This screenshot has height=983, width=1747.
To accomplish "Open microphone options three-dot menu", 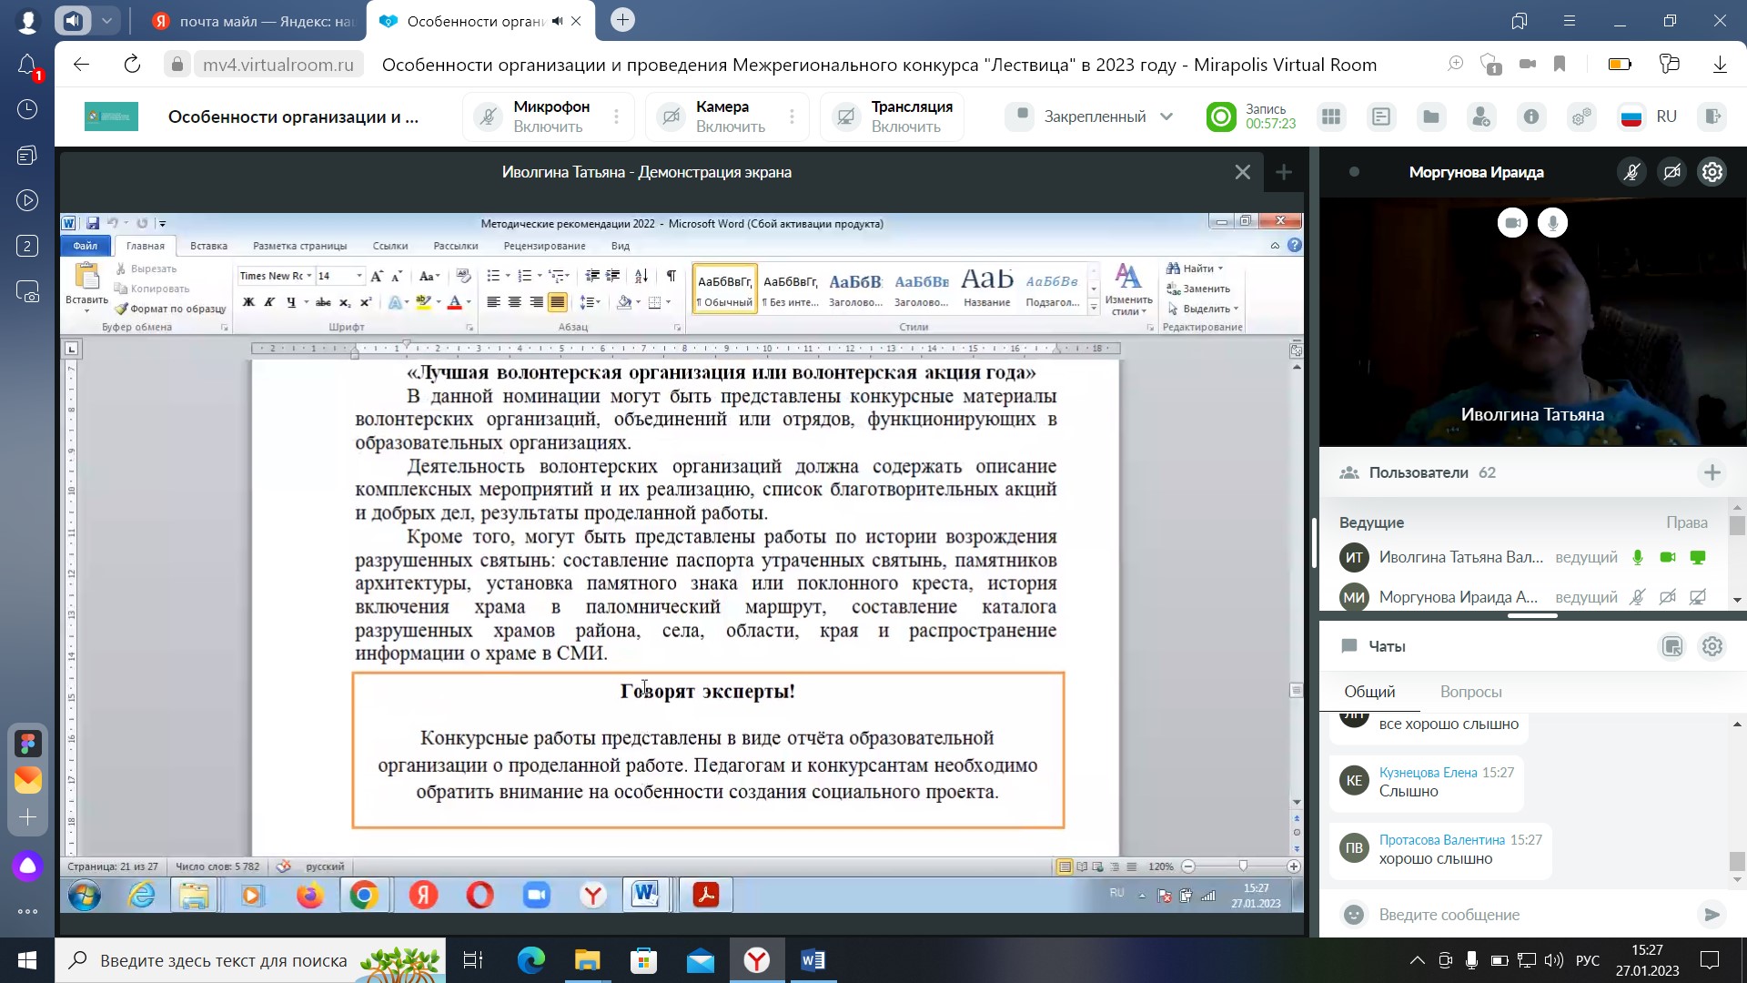I will click(x=617, y=117).
